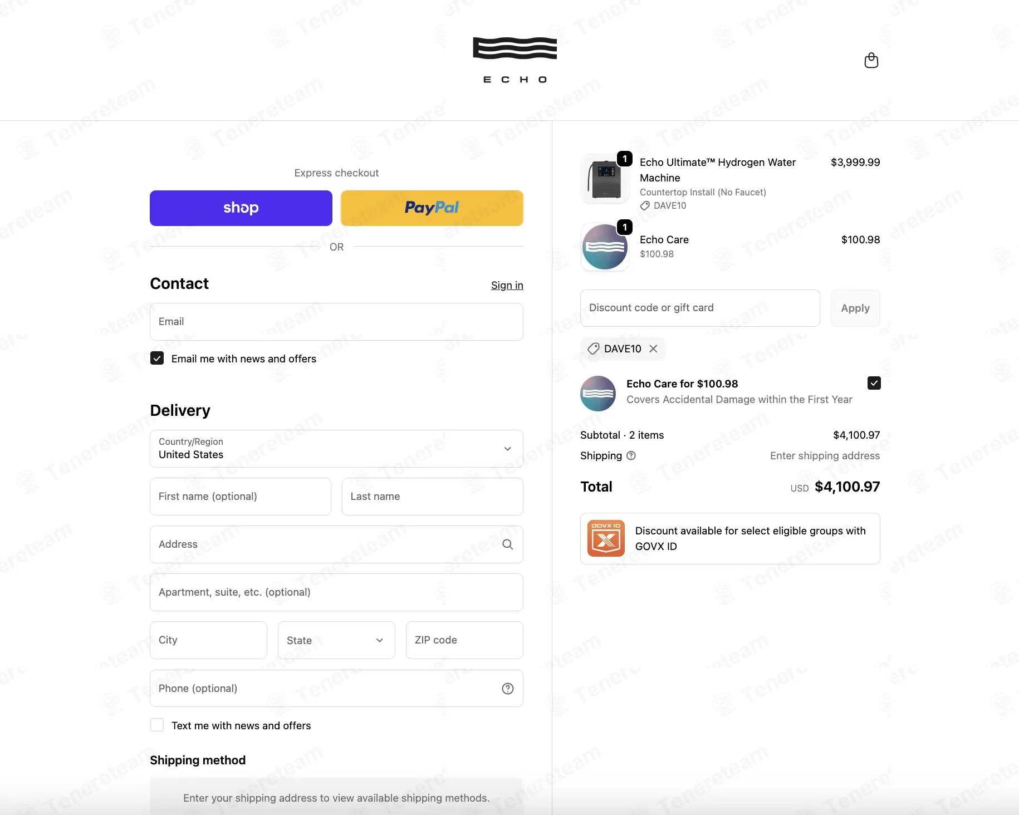Uncheck the Echo Care for $100.98 add-on
Image resolution: width=1019 pixels, height=815 pixels.
pyautogui.click(x=874, y=383)
